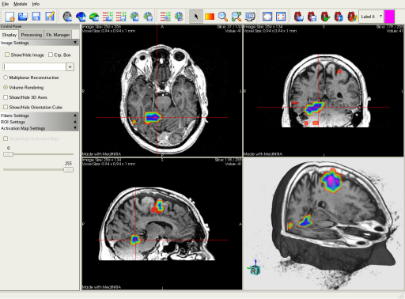The image size is (405, 299).
Task: Switch to the Processing tab
Action: click(x=32, y=35)
